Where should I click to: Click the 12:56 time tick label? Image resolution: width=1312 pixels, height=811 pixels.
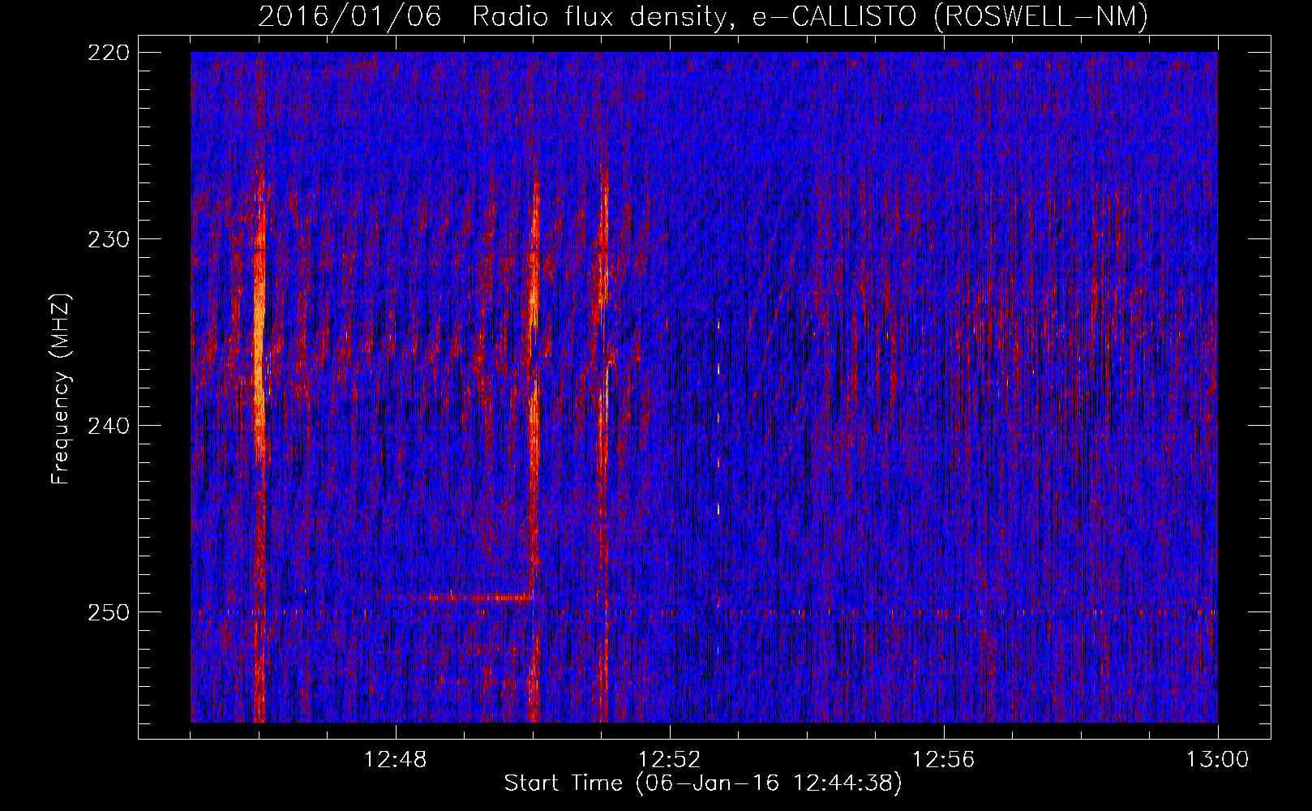point(944,760)
